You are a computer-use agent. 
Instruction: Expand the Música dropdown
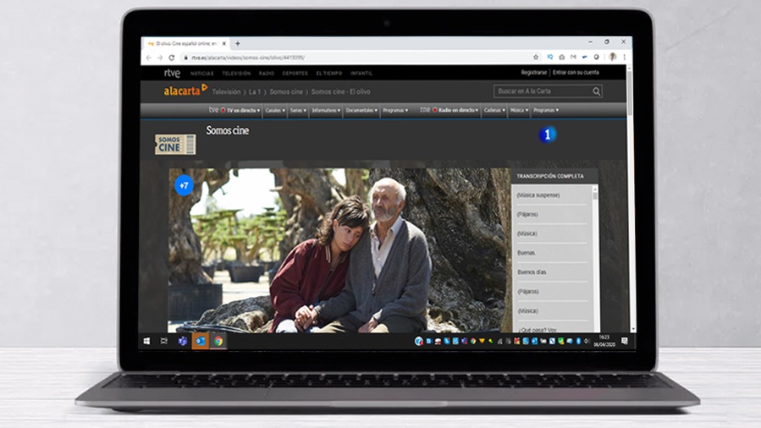[x=519, y=111]
